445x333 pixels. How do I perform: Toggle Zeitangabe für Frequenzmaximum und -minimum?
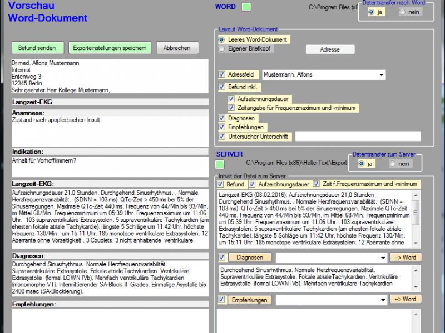231,108
